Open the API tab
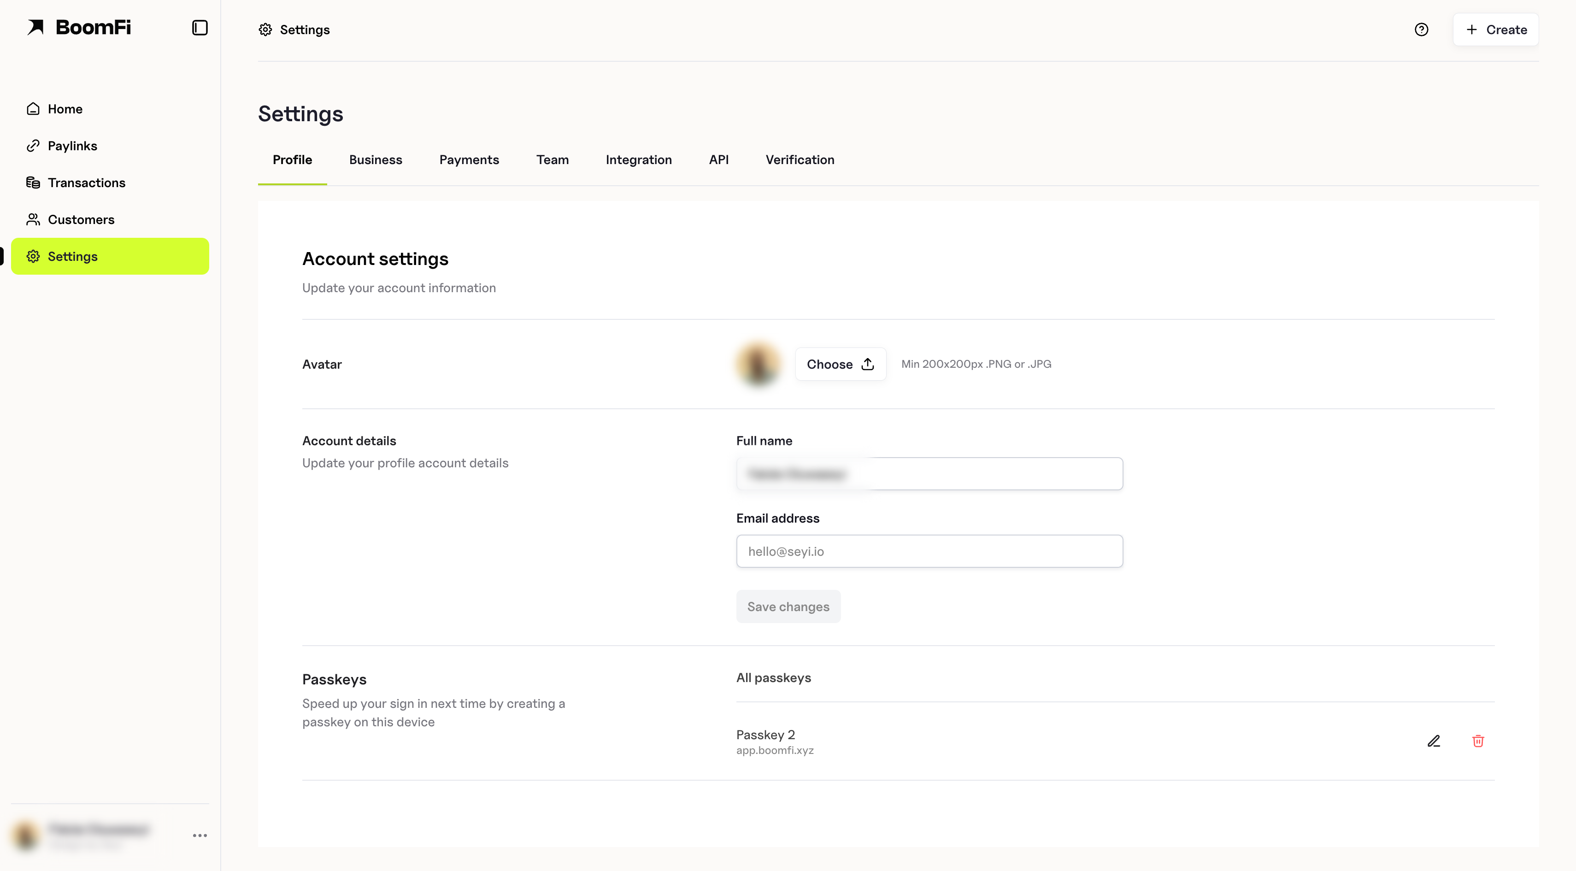 point(718,159)
